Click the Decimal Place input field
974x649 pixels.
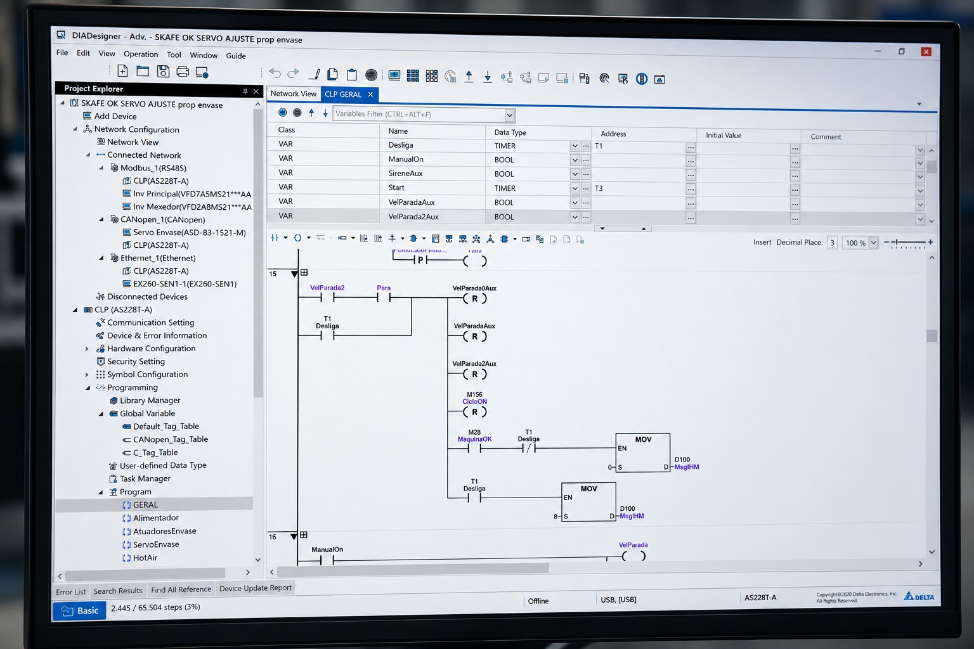832,242
